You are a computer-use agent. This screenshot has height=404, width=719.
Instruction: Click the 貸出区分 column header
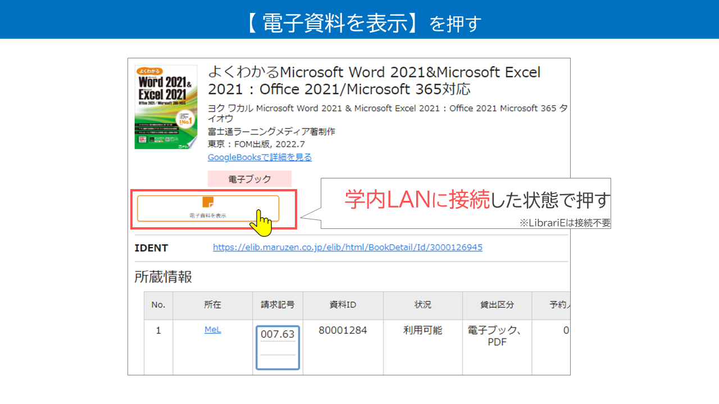497,305
